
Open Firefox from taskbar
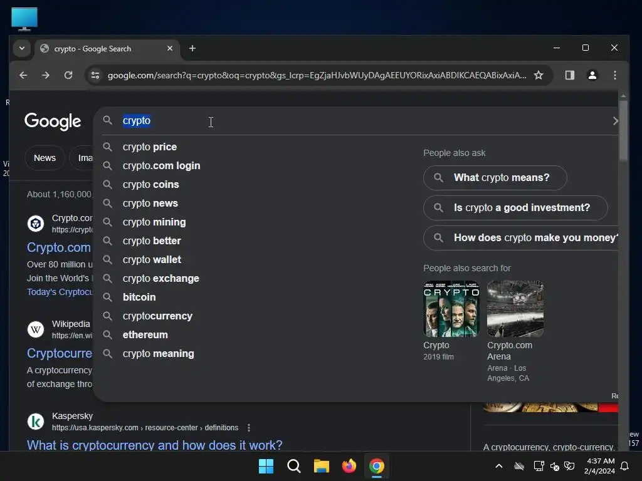349,466
